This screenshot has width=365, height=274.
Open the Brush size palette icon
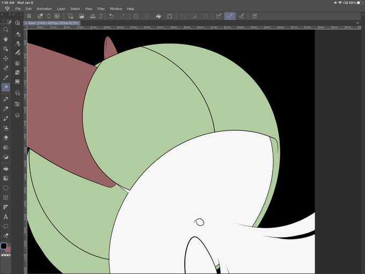click(x=18, y=53)
